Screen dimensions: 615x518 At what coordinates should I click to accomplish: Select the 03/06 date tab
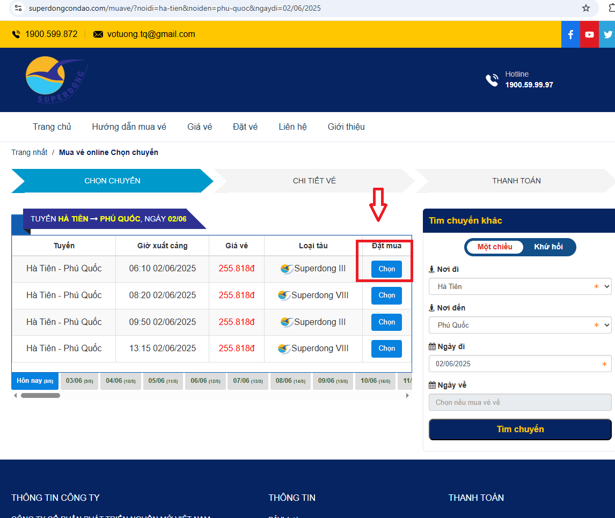79,381
